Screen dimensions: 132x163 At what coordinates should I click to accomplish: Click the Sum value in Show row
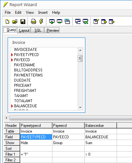click(x=101, y=143)
